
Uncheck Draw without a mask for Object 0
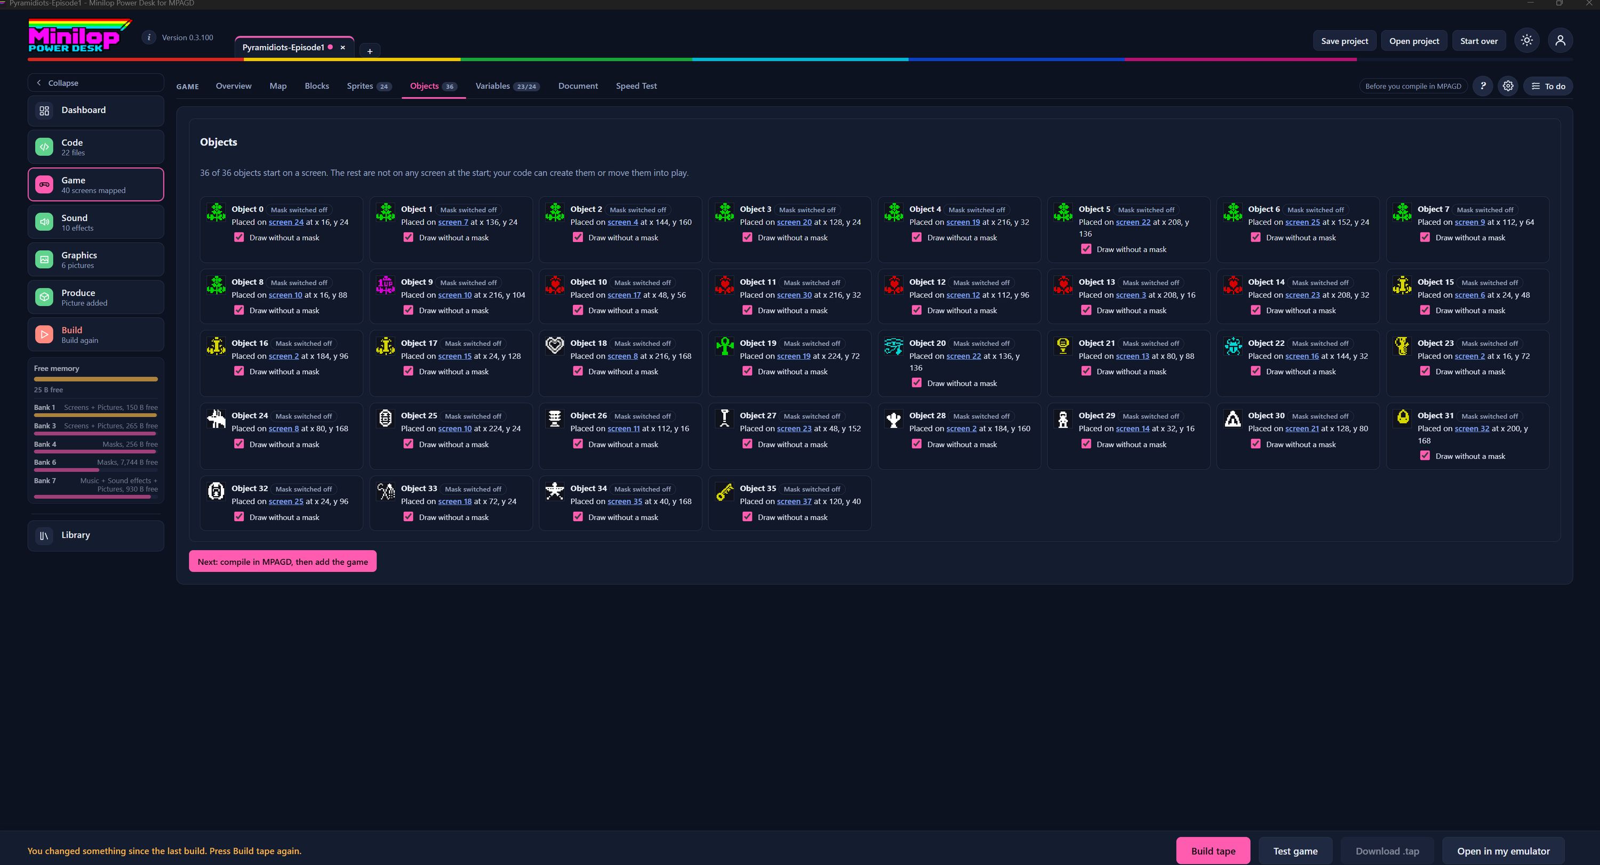pyautogui.click(x=239, y=237)
